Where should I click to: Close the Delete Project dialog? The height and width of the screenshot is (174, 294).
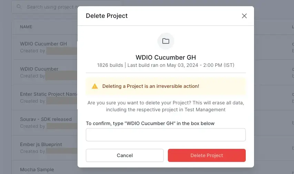point(244,16)
